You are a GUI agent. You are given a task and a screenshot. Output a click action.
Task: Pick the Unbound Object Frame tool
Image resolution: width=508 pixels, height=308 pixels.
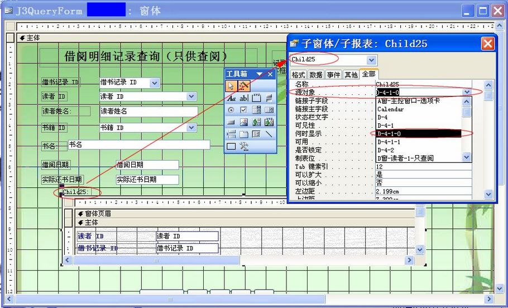[x=256, y=122]
